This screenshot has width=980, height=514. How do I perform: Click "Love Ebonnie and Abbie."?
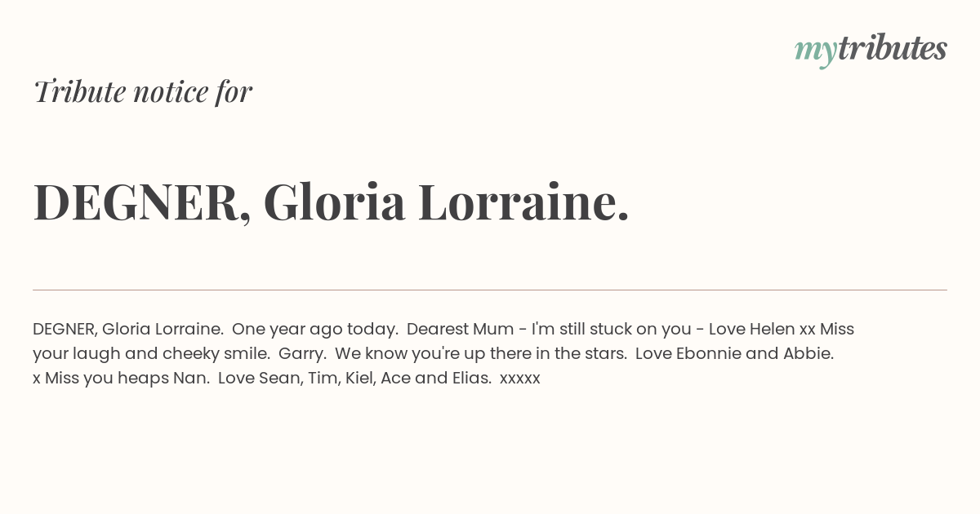coord(734,353)
